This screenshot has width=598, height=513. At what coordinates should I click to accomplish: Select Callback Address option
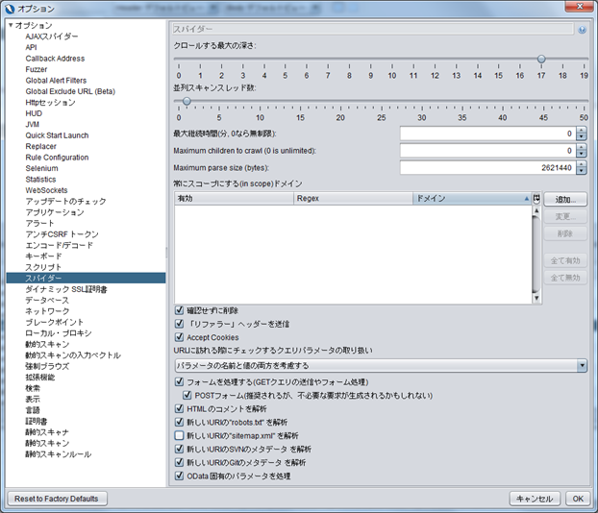(55, 59)
